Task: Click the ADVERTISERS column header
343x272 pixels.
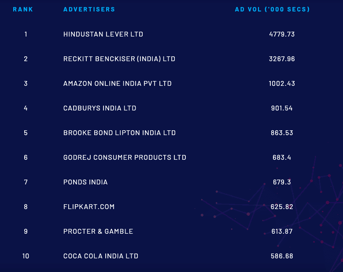Action: [89, 9]
